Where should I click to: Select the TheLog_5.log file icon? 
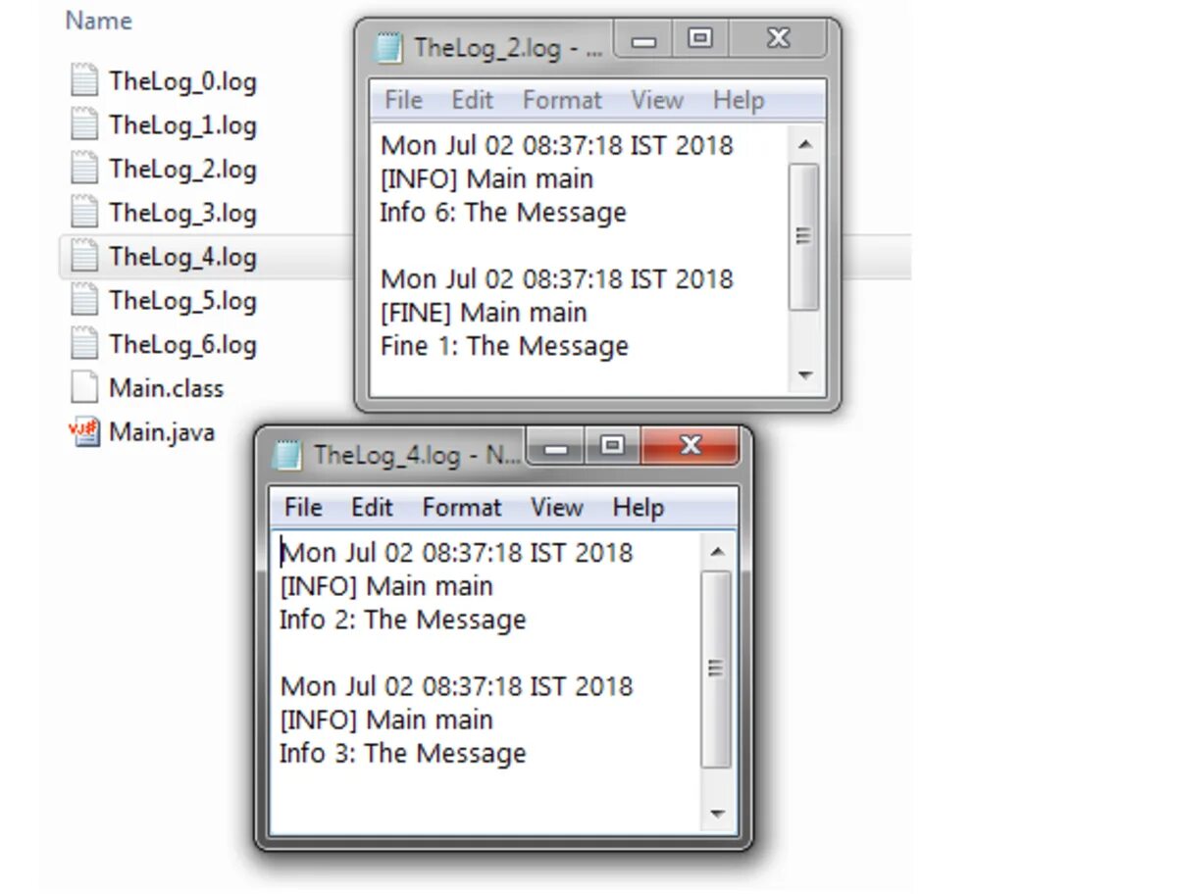tap(84, 300)
